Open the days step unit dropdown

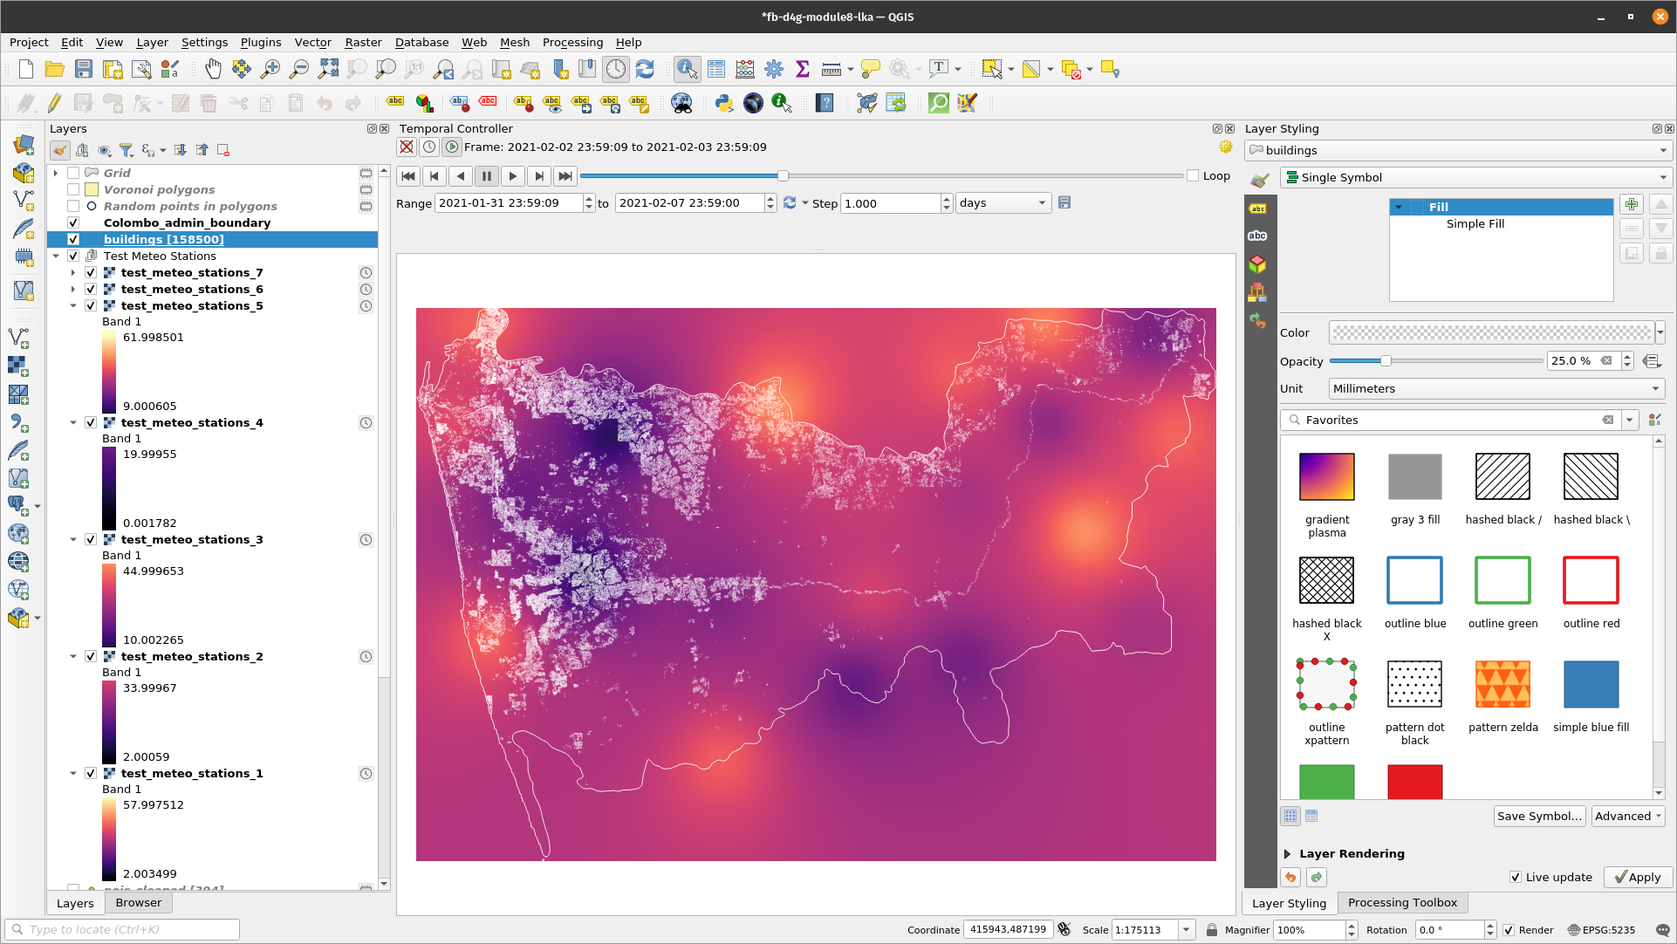(x=1003, y=202)
